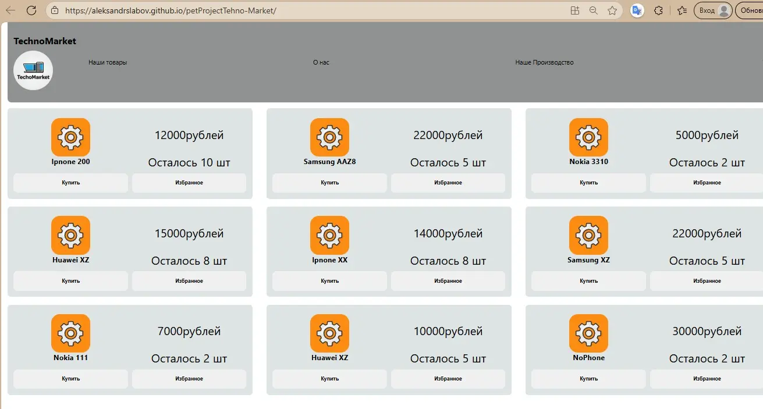763x409 pixels.
Task: Click the TechnoMarket round logo
Action: pyautogui.click(x=33, y=70)
